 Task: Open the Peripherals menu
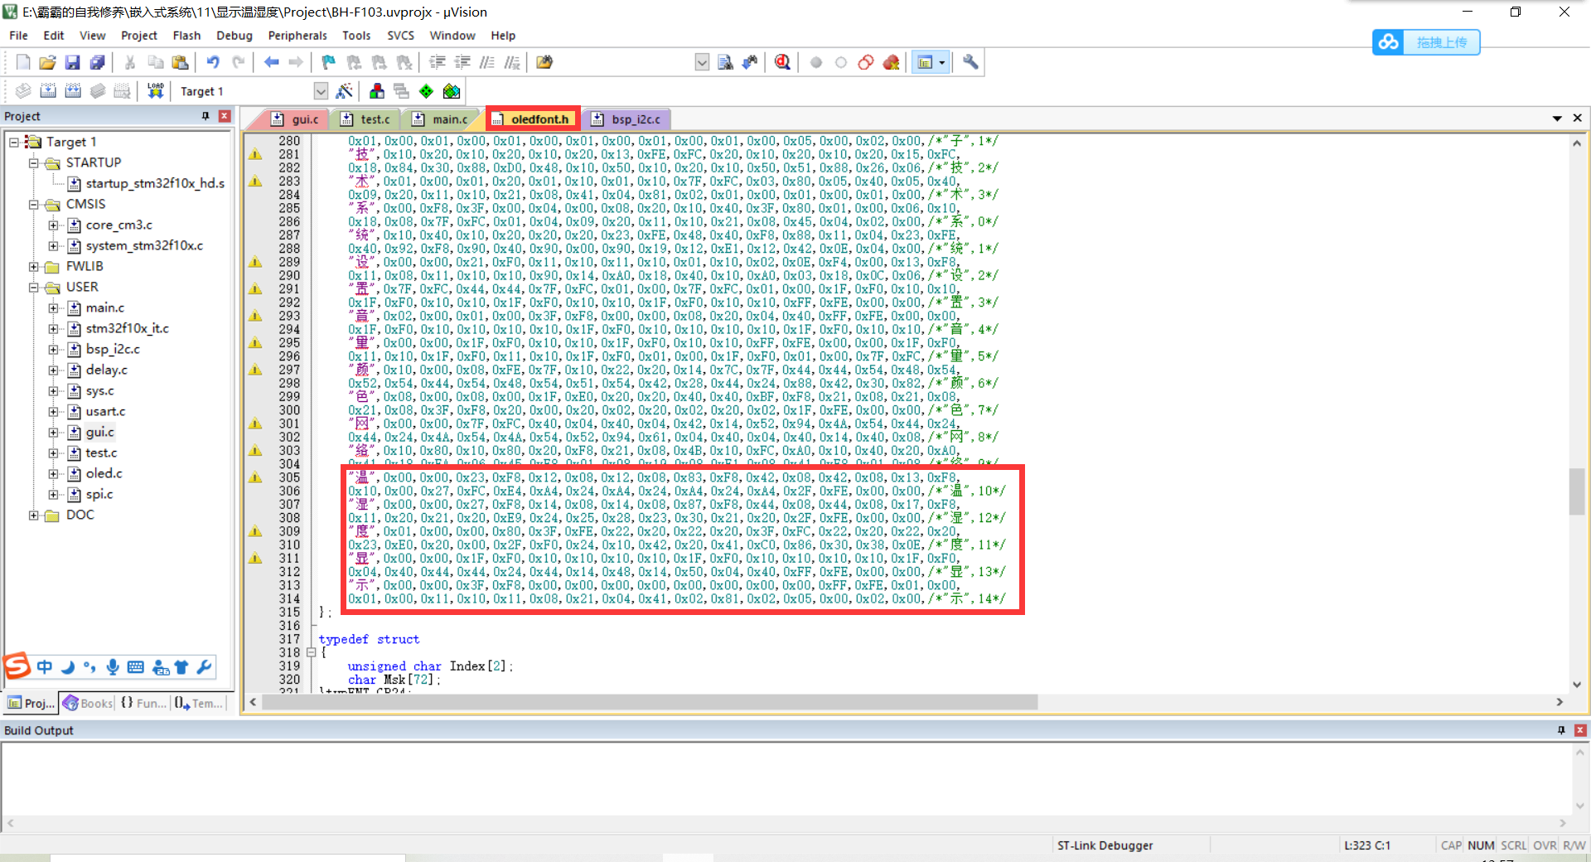pyautogui.click(x=297, y=36)
